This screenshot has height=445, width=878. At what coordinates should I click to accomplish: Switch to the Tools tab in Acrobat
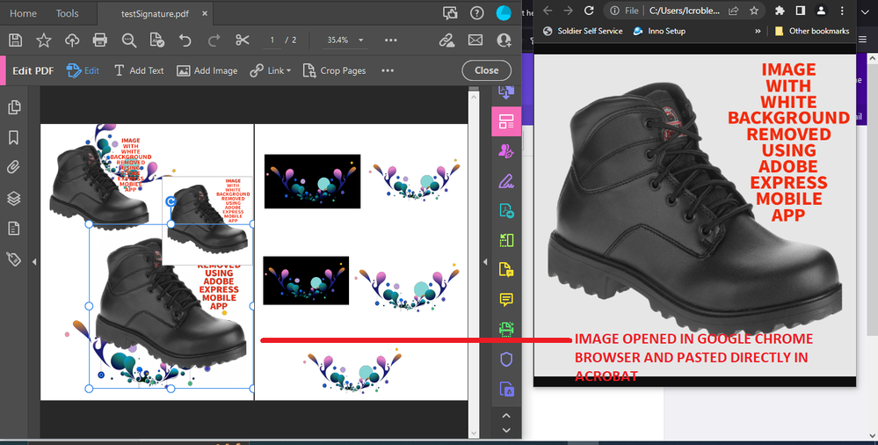click(67, 13)
